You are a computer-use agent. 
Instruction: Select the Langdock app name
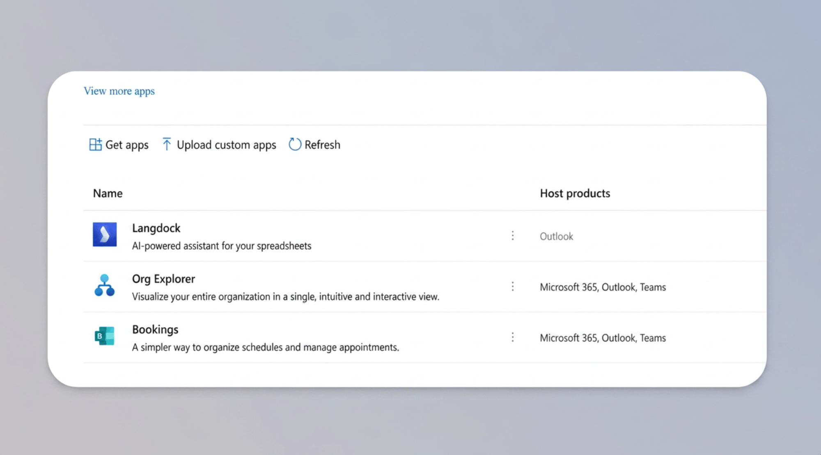pos(156,228)
